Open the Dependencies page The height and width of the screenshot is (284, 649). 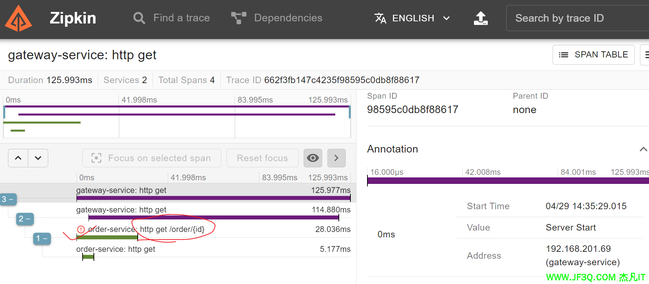[276, 18]
